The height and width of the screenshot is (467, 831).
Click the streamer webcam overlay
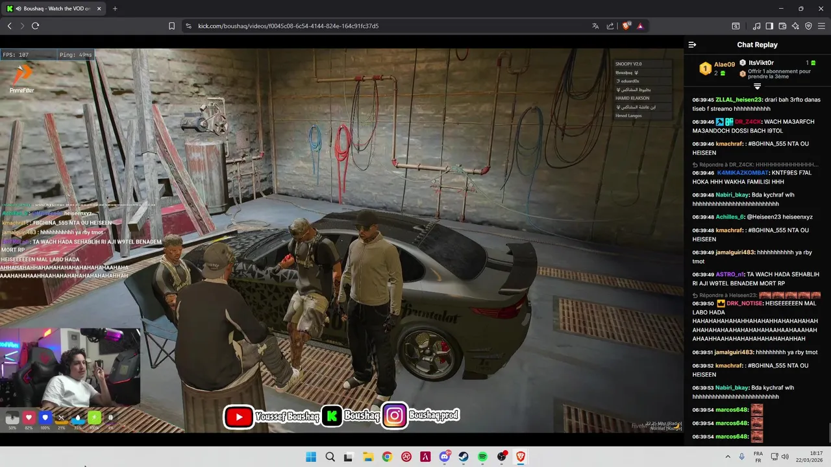(x=70, y=367)
